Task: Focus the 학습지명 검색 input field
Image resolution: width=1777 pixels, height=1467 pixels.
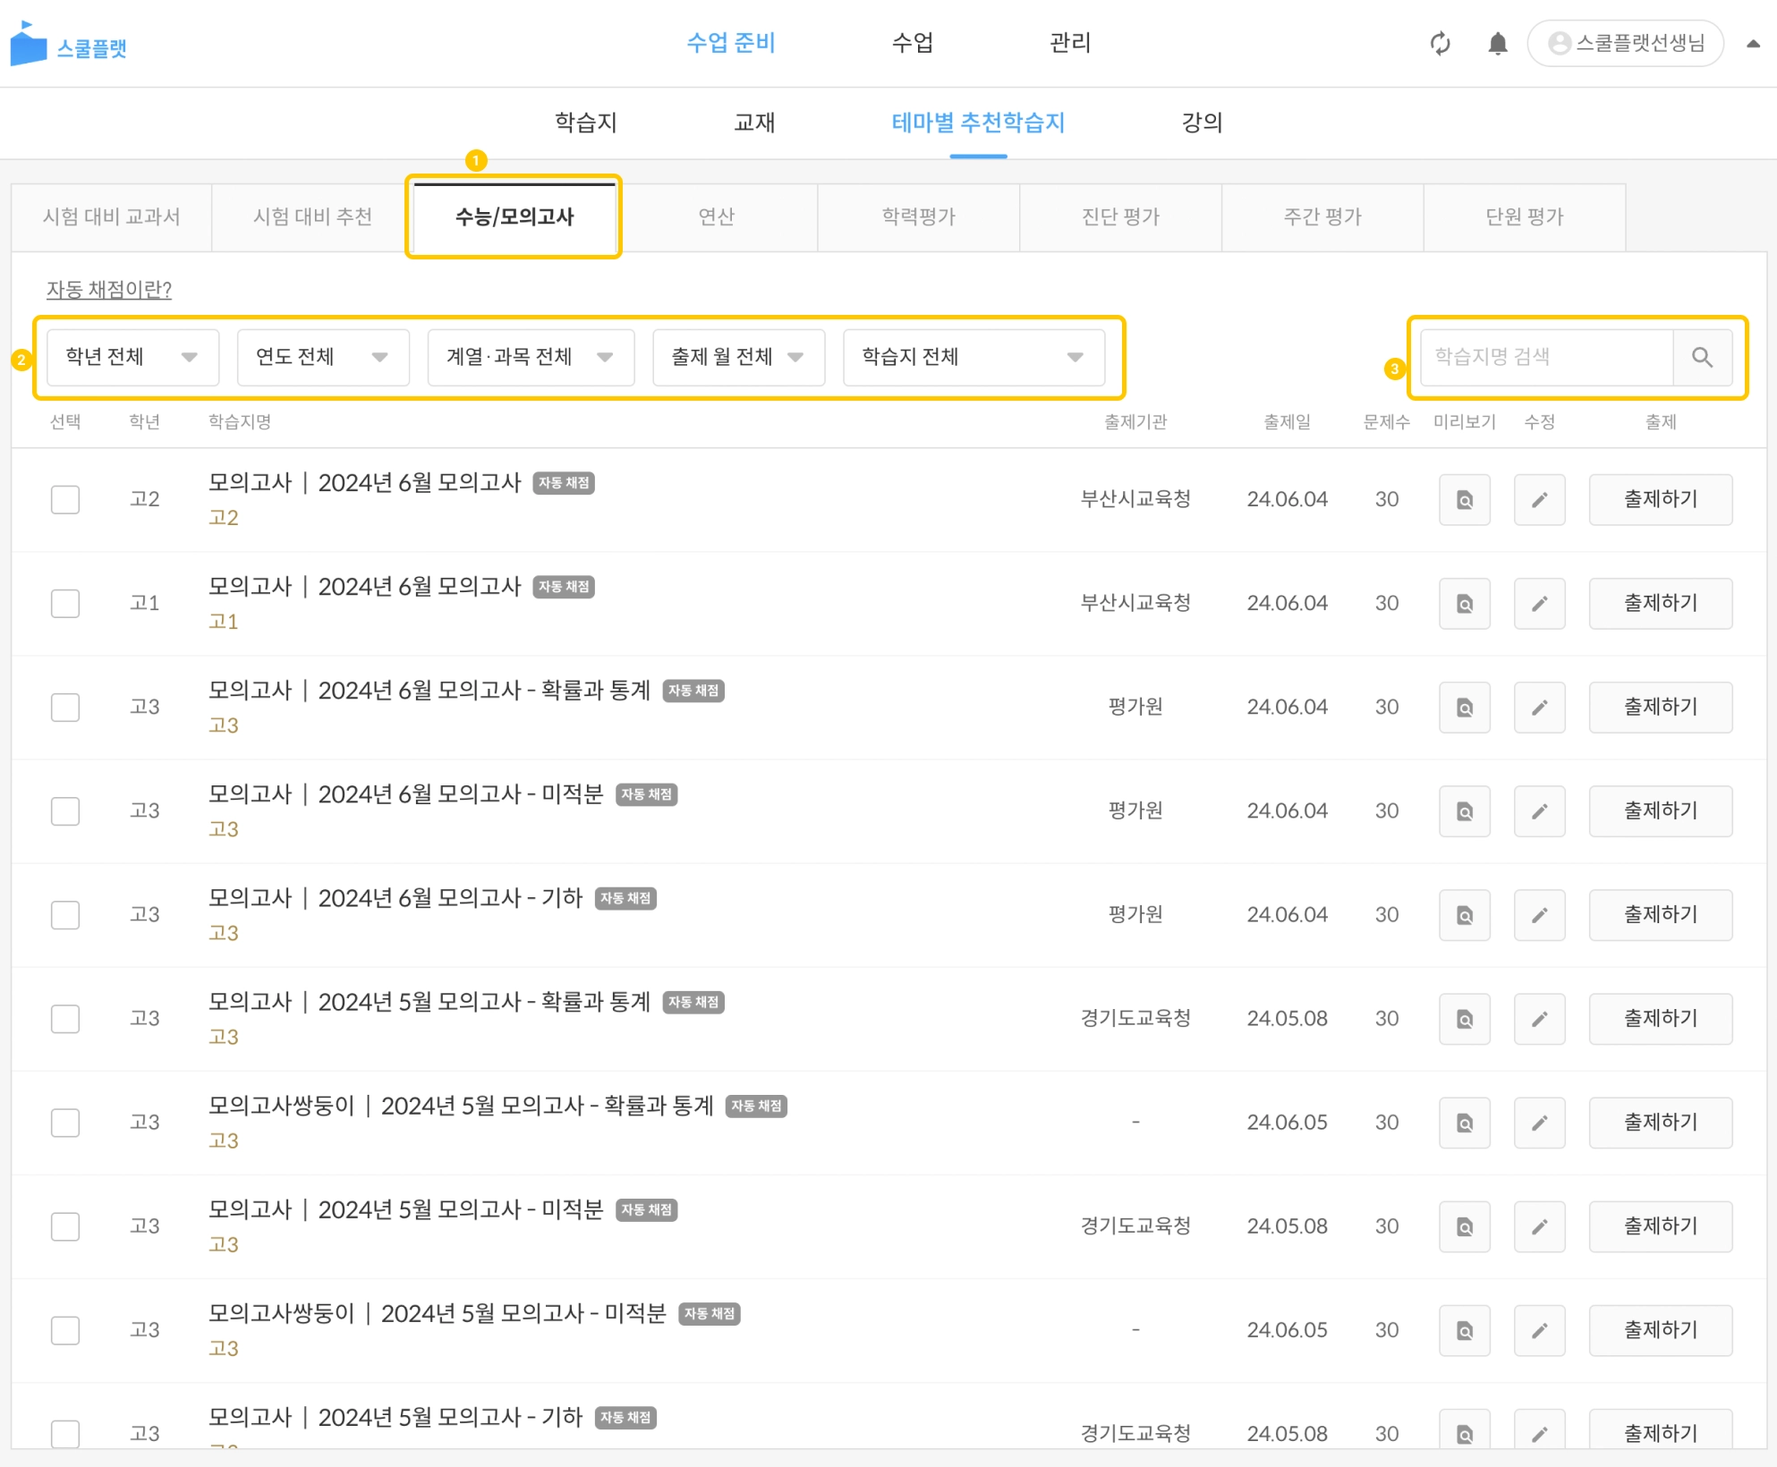Action: tap(1546, 357)
